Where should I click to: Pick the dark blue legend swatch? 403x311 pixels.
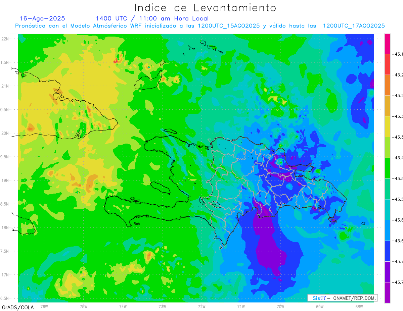coord(387,251)
